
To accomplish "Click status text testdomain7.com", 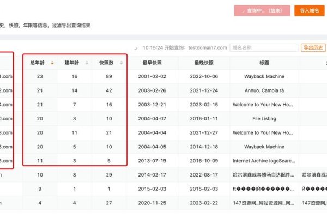I will (208, 48).
